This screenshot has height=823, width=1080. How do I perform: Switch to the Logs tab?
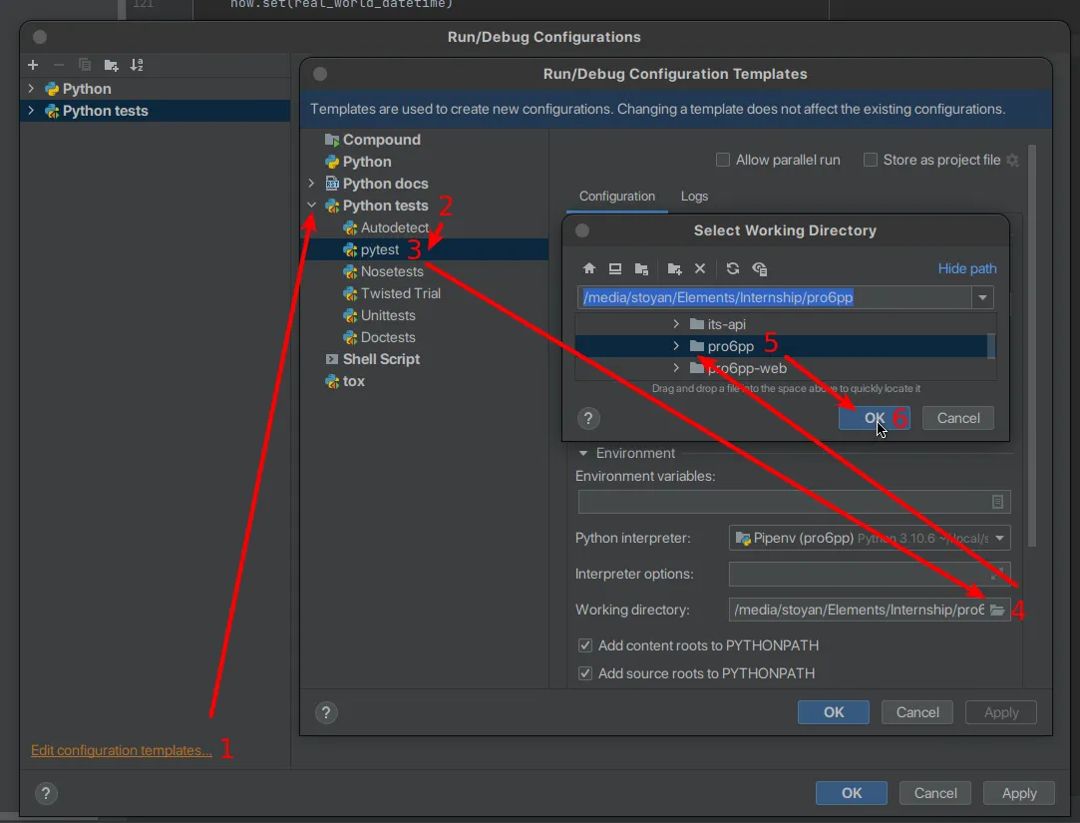(694, 197)
